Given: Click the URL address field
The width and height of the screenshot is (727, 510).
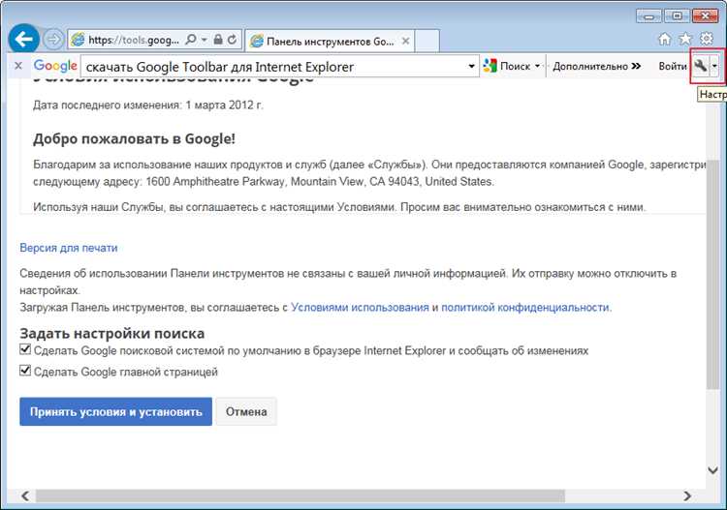Looking at the screenshot, I should [x=133, y=41].
